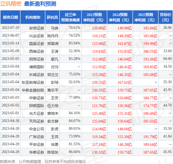Select the 机构简称 column header
This screenshot has width=173, height=164.
coord(33,17)
